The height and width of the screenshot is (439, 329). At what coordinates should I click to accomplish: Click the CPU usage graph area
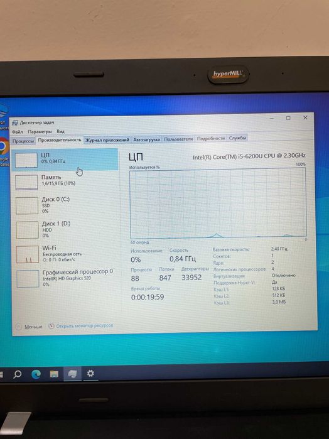point(218,203)
